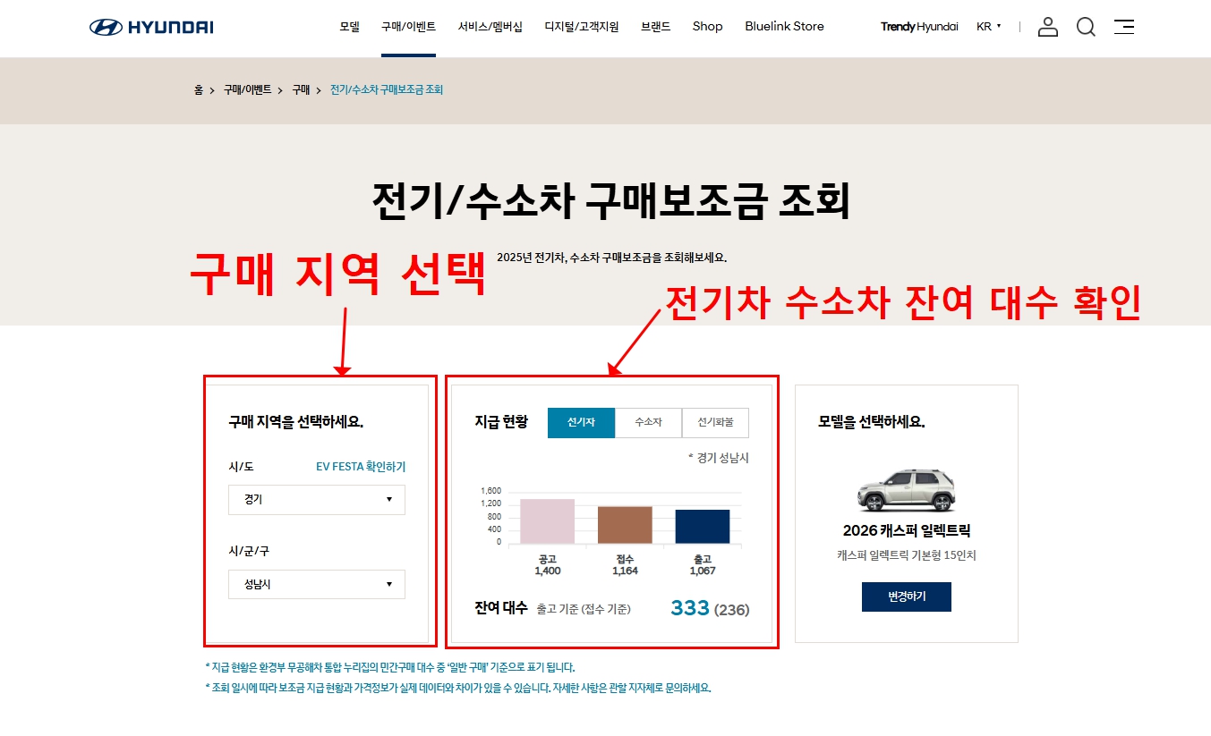
Task: Go to 구매 in the breadcrumb
Action: pyautogui.click(x=301, y=90)
